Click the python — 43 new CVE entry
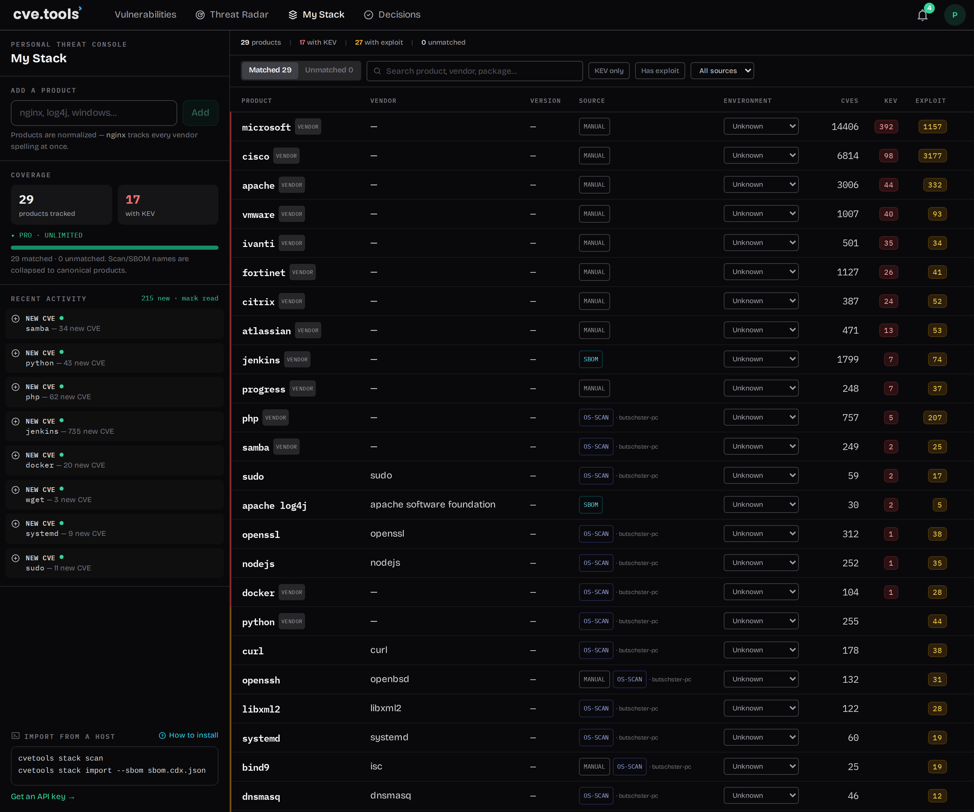 point(115,358)
